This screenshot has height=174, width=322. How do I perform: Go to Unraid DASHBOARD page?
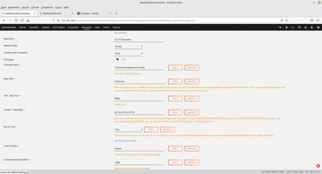click(9, 27)
